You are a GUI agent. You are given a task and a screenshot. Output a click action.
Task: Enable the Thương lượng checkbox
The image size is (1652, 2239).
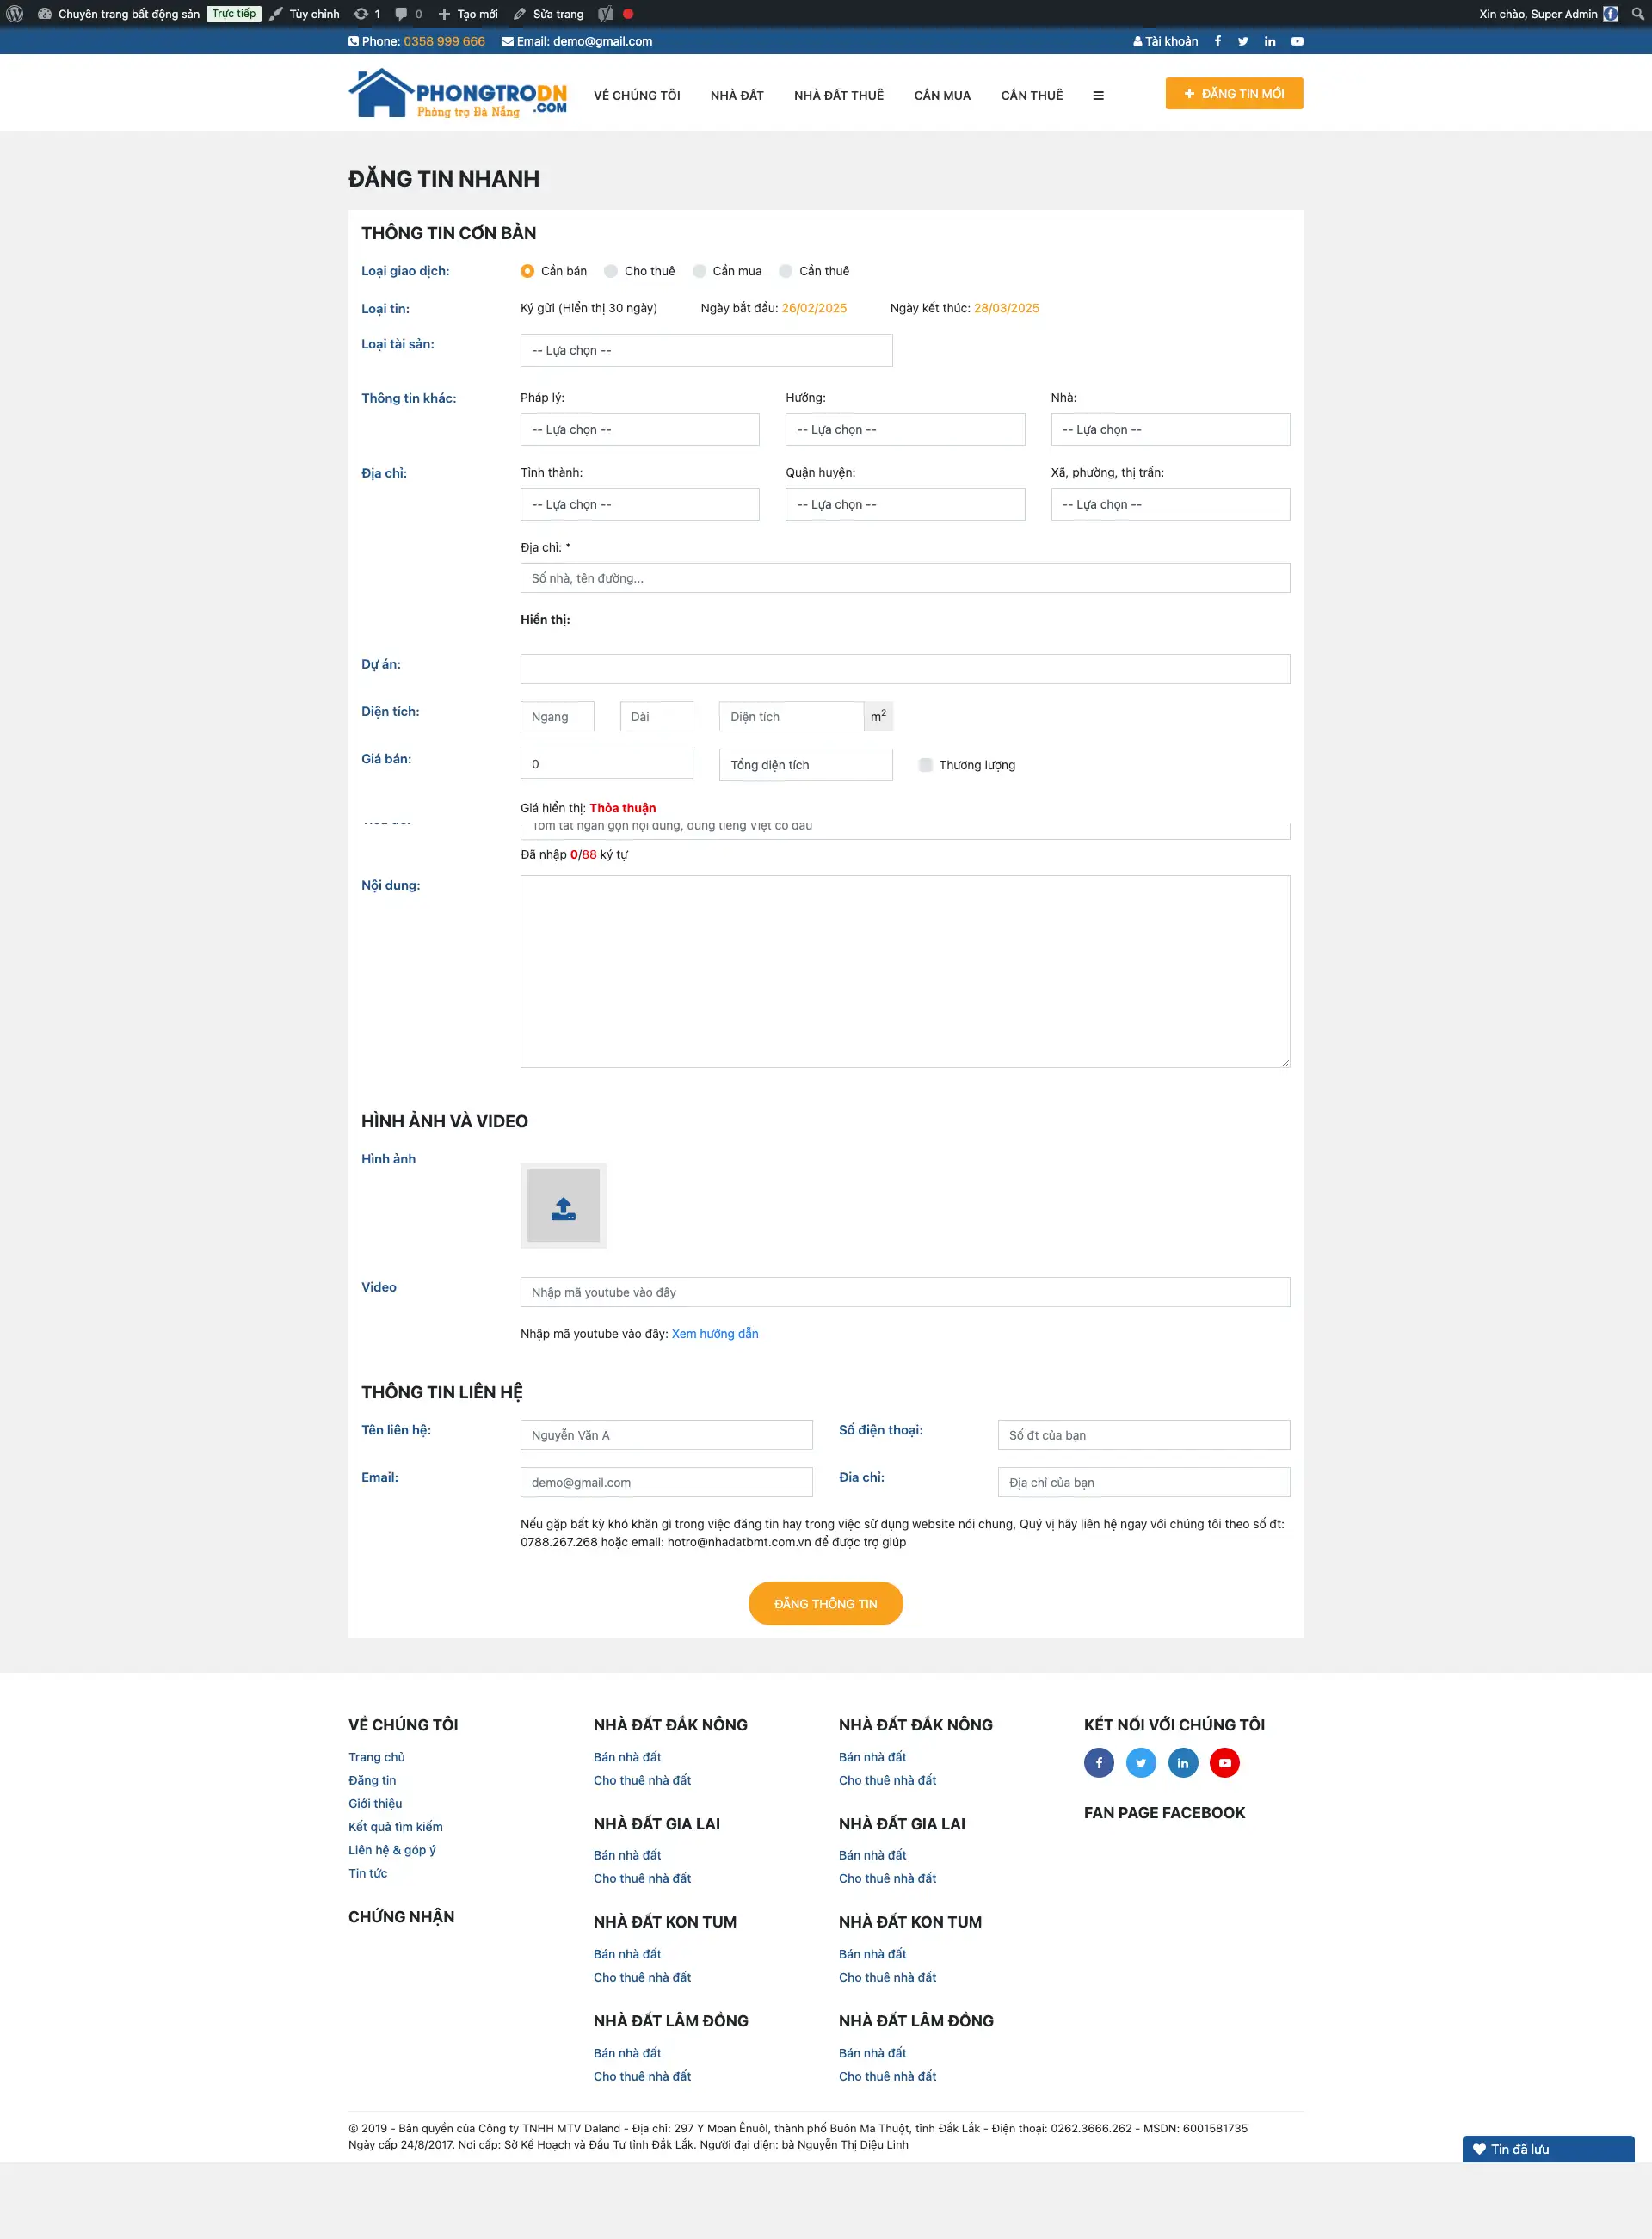(x=926, y=765)
